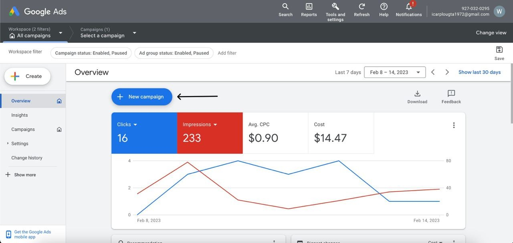
Task: Open the date range picker Feb 8 – 14, 2023
Action: (395, 72)
